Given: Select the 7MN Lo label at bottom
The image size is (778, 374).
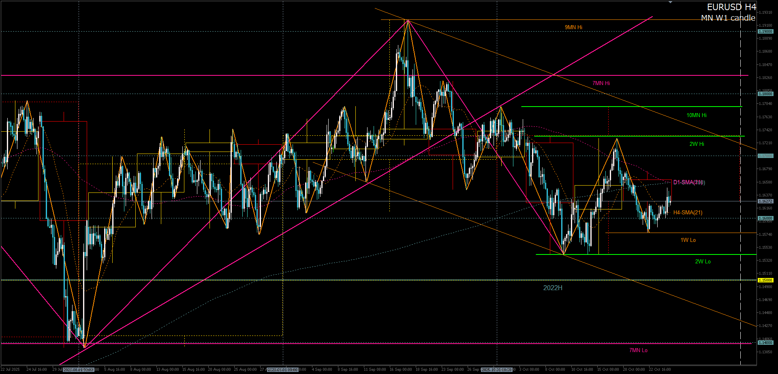Looking at the screenshot, I should coord(638,350).
